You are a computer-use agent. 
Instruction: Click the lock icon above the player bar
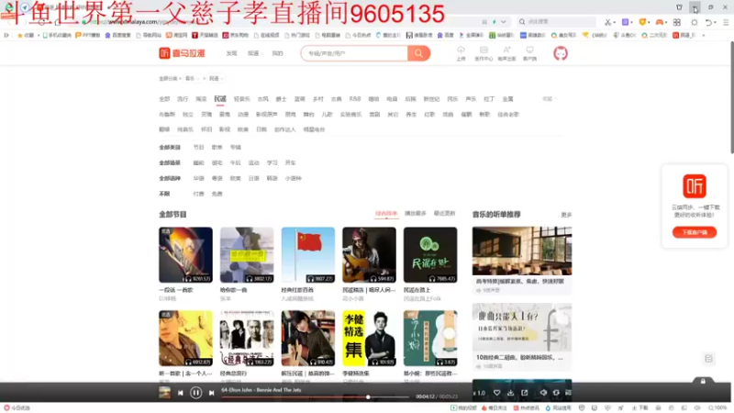(x=703, y=381)
